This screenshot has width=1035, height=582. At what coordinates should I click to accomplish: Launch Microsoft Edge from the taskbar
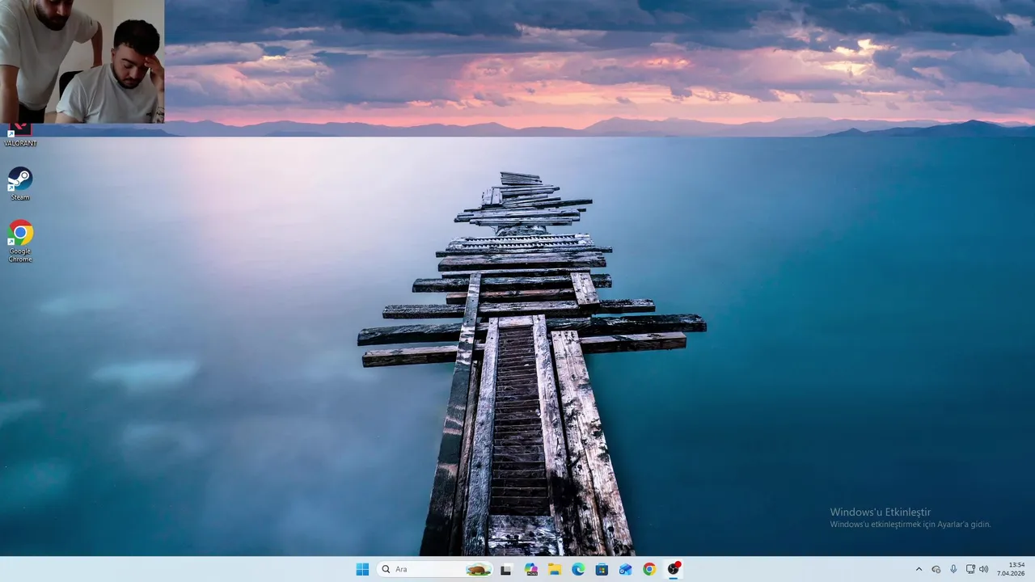pyautogui.click(x=578, y=569)
